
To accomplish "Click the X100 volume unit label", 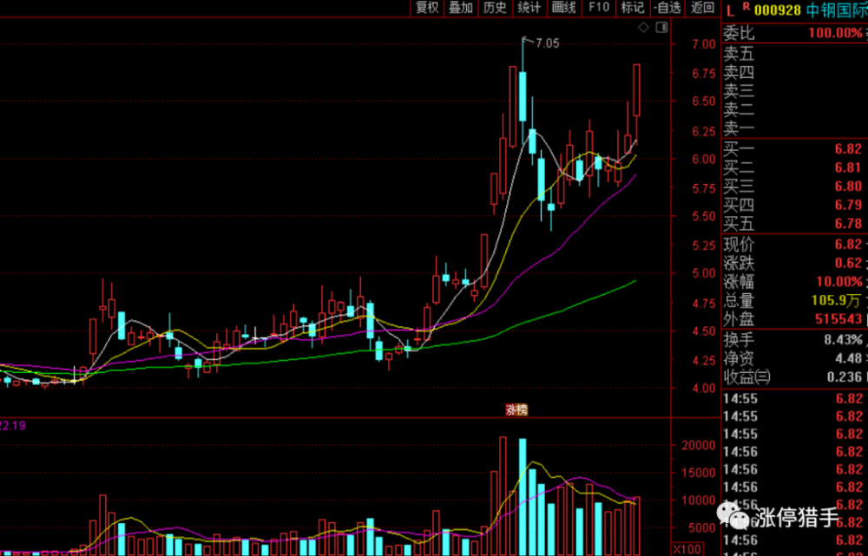I will (686, 549).
